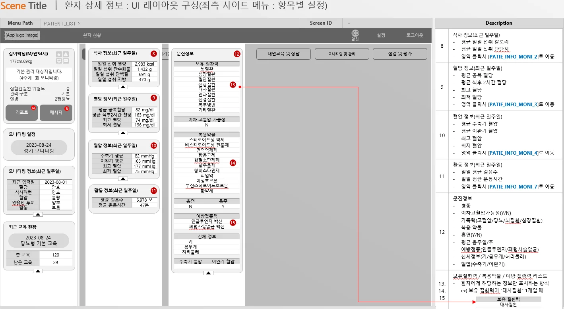Open the 알림 notification icon in header

coord(355,35)
